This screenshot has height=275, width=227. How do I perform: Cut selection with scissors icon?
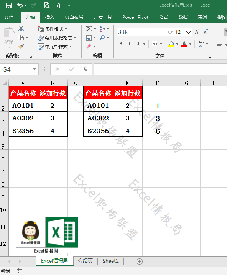(x=21, y=29)
